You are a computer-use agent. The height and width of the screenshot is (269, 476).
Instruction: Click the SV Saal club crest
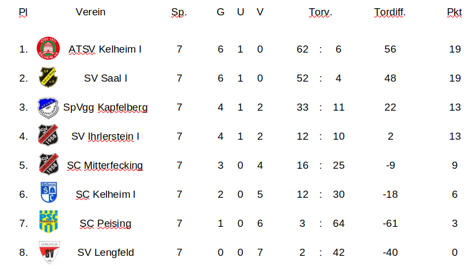point(48,78)
